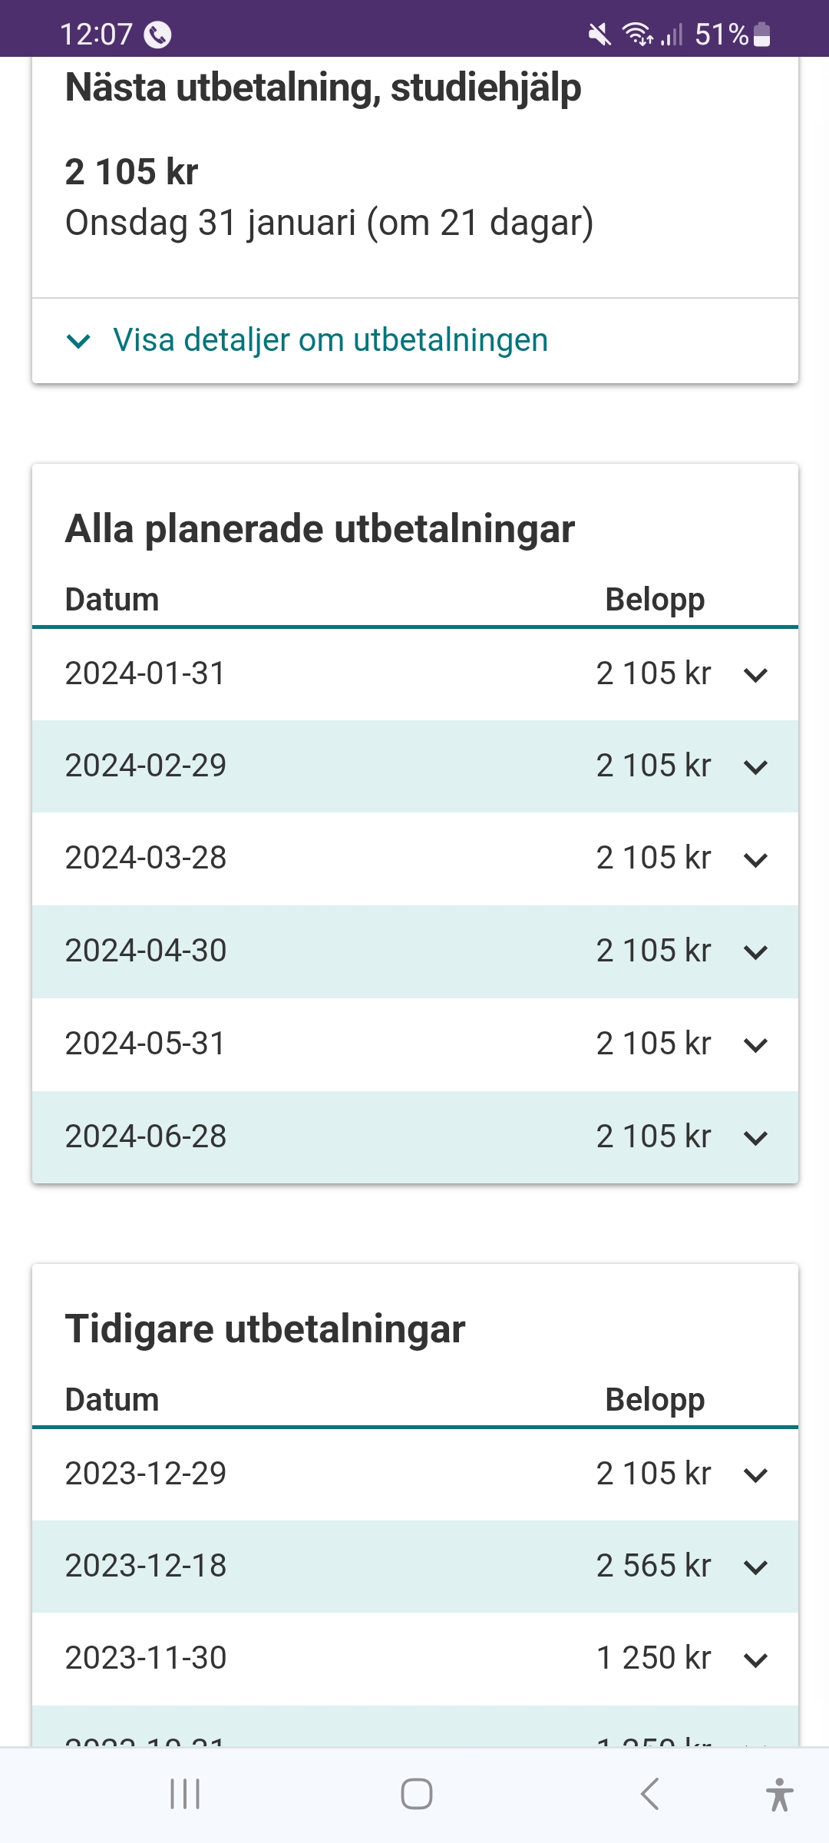Tap the muted sound status icon

click(599, 35)
